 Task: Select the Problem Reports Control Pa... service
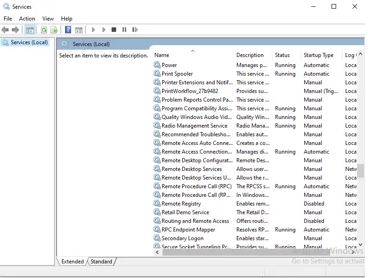(x=197, y=100)
